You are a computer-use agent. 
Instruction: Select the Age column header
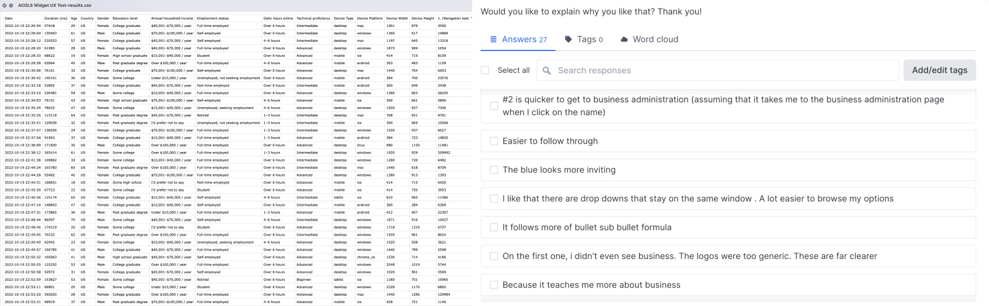pos(74,18)
